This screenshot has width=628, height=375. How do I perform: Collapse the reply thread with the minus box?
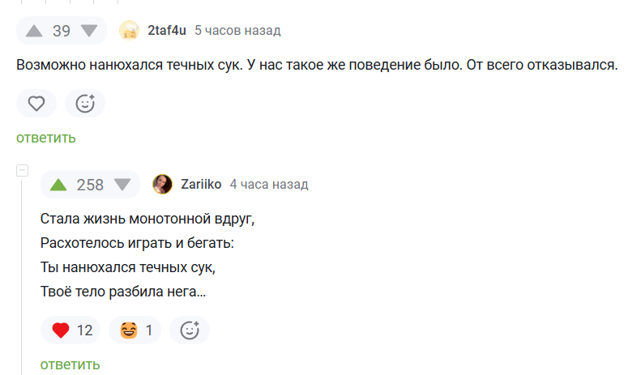point(23,170)
